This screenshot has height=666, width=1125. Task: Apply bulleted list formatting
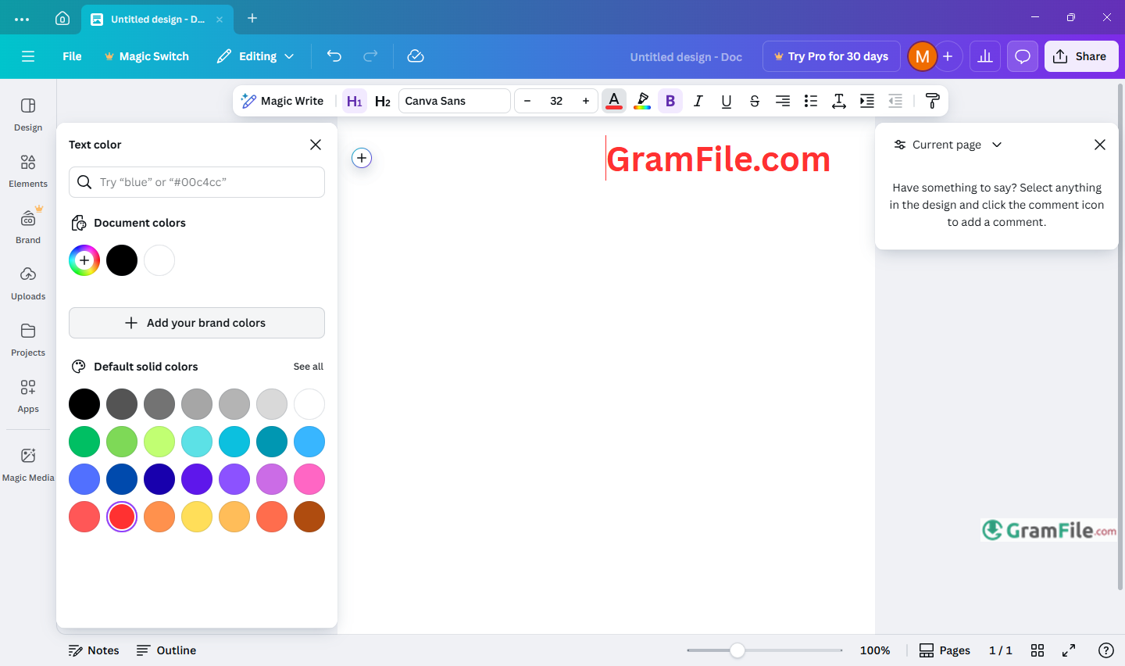click(811, 101)
